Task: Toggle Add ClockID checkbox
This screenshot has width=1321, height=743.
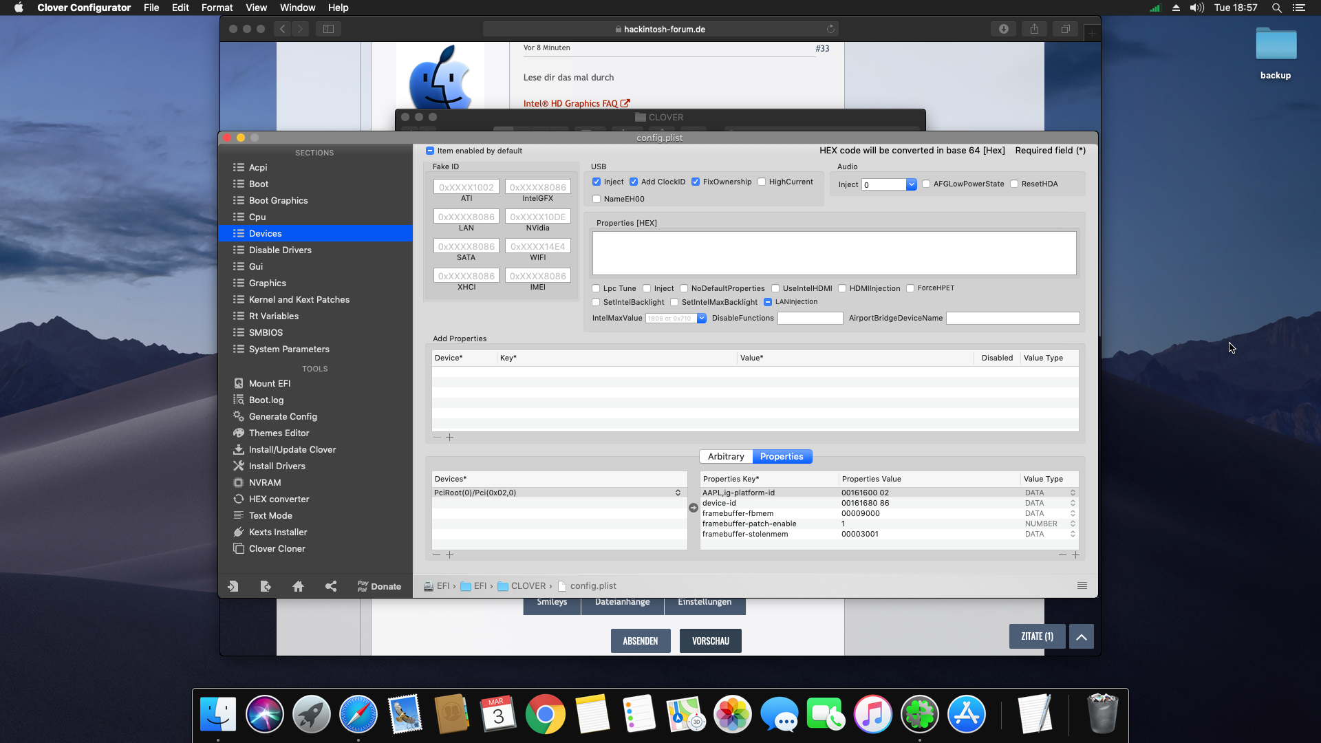Action: click(x=634, y=182)
